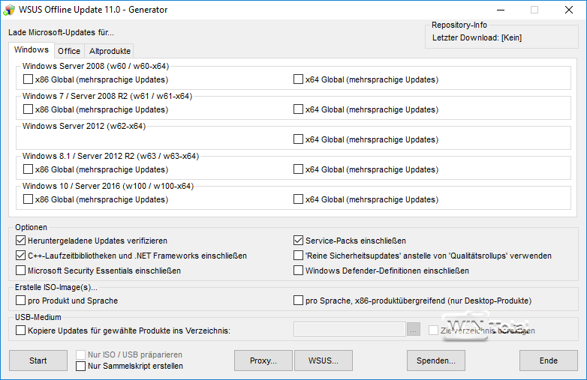
Task: Switch to the Office tab
Action: click(x=69, y=51)
